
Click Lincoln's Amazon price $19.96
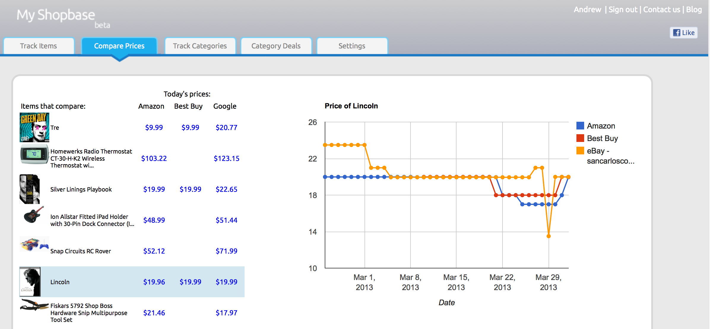(x=154, y=282)
